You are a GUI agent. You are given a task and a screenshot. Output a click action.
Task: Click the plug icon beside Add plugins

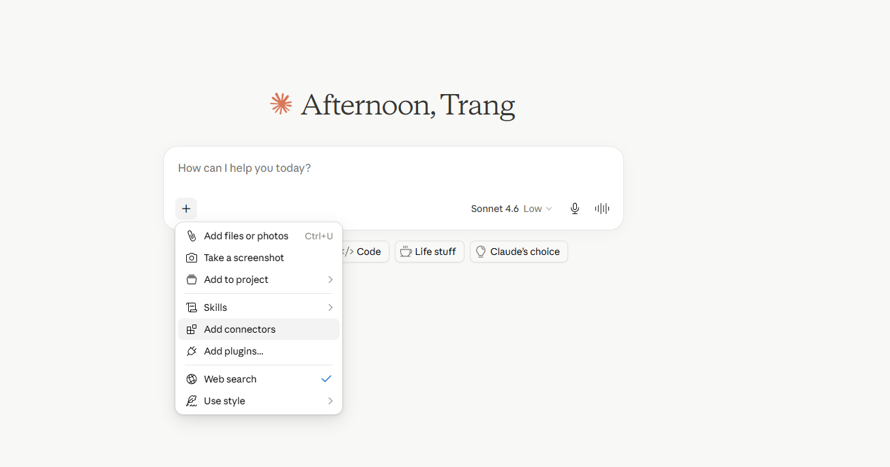tap(192, 351)
